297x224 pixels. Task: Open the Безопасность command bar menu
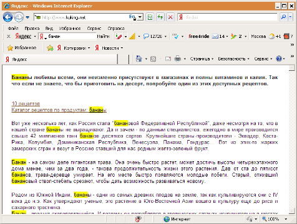click(x=233, y=59)
